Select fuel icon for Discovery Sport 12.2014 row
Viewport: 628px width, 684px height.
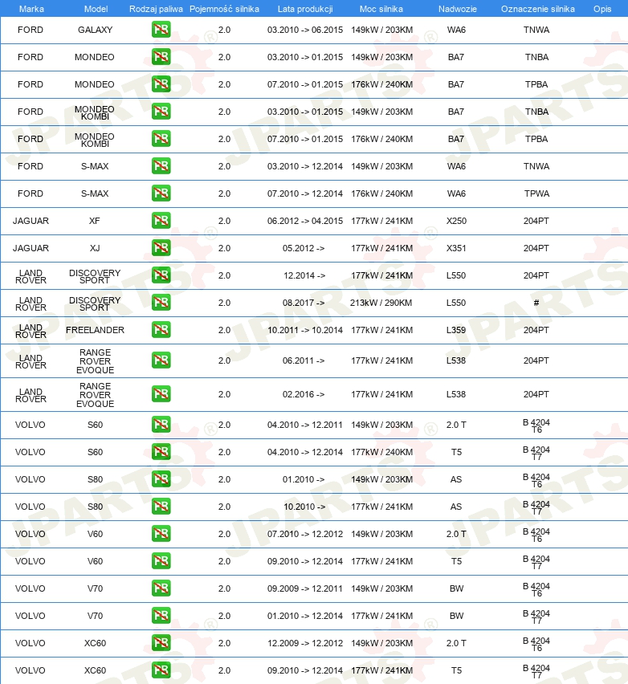(161, 275)
